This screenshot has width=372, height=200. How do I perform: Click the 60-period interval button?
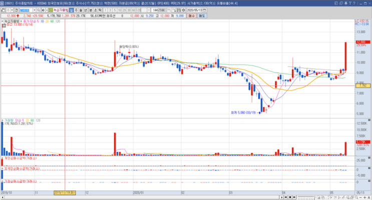tap(134, 10)
